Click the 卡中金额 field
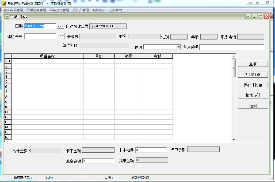Image resolution: width=275 pixels, height=182 pixels. (98, 150)
